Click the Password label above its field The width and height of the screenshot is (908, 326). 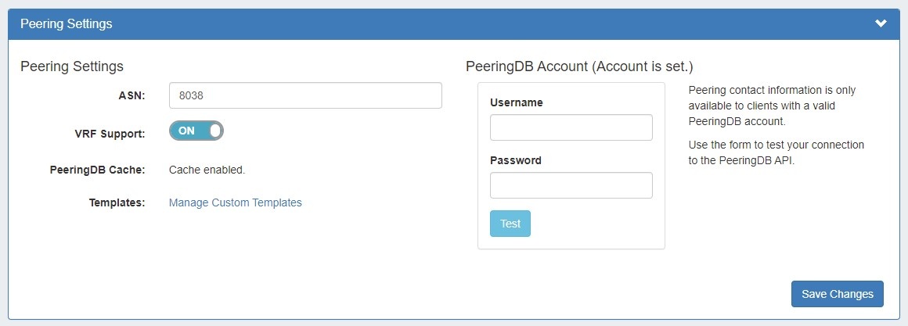point(515,160)
